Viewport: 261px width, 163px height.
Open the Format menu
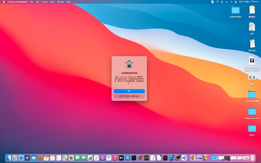[x=45, y=2]
